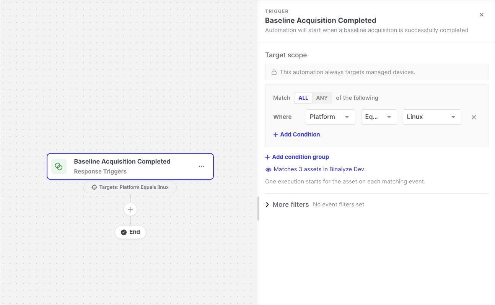Click the panel resize handle
The height and width of the screenshot is (305, 495).
point(258,209)
